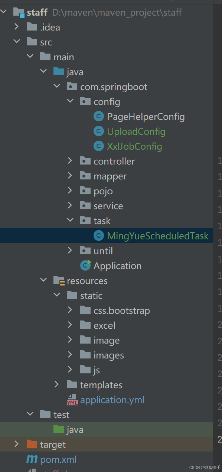Click the PageHelperConfig class icon
The width and height of the screenshot is (222, 472).
tap(98, 117)
